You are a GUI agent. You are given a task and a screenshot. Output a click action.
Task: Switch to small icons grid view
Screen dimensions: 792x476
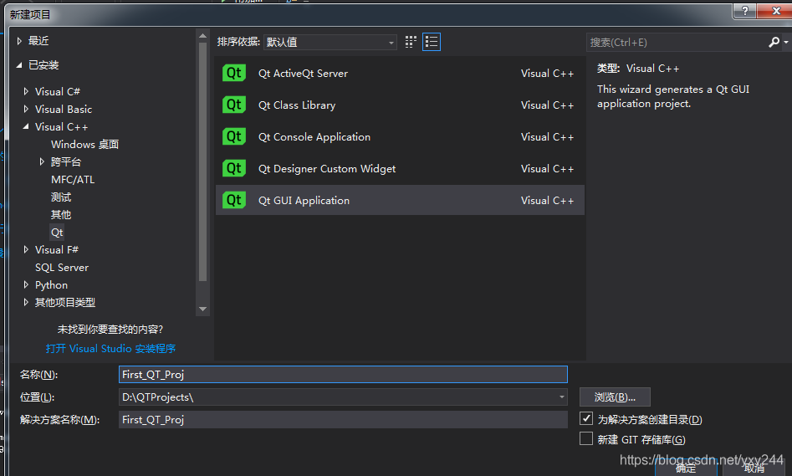point(411,42)
